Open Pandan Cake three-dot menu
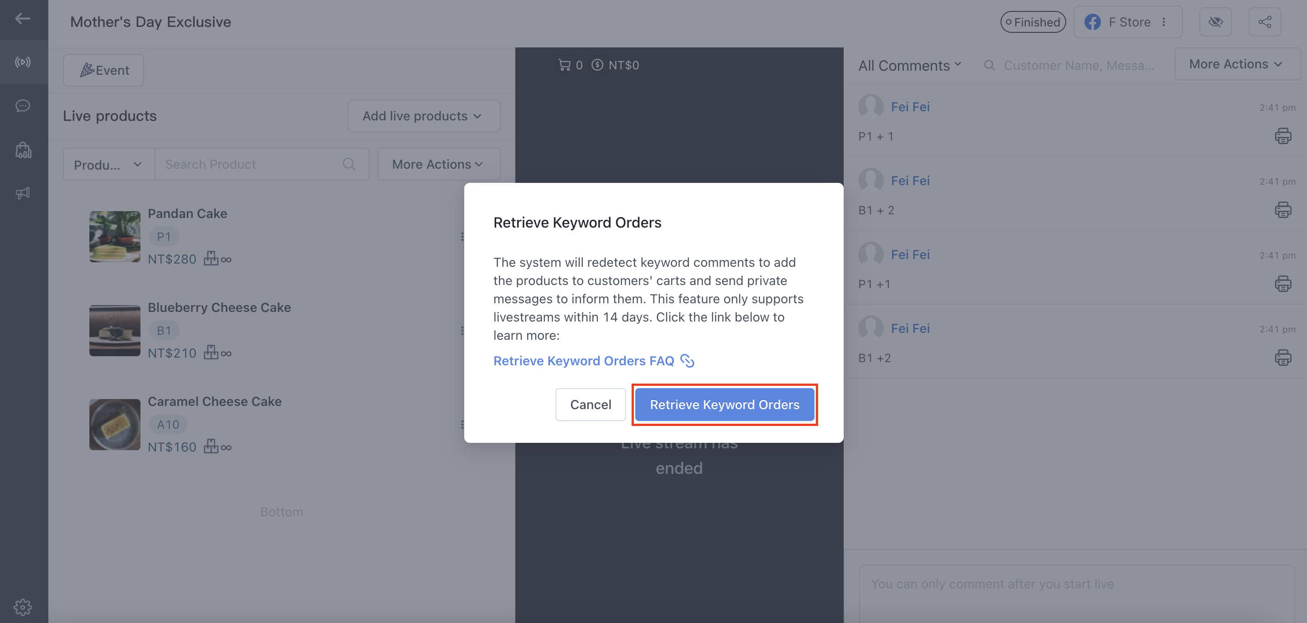The image size is (1307, 623). (462, 236)
